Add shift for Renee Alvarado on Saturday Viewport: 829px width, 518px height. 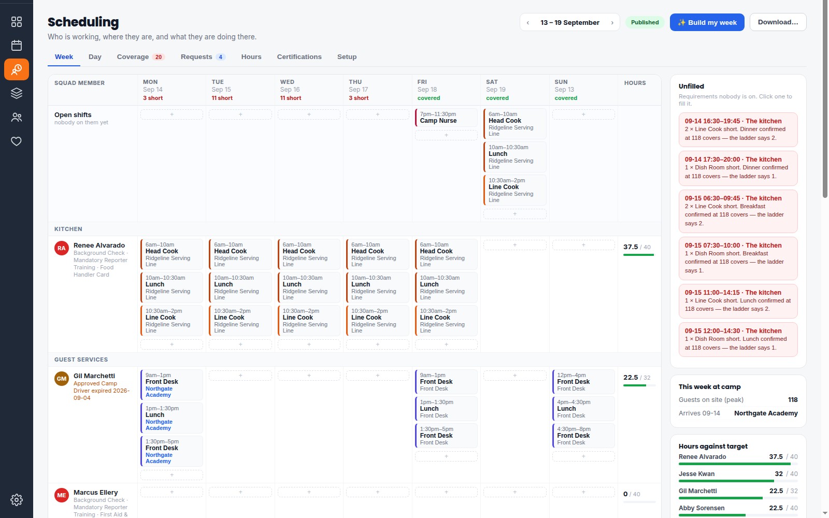click(514, 245)
